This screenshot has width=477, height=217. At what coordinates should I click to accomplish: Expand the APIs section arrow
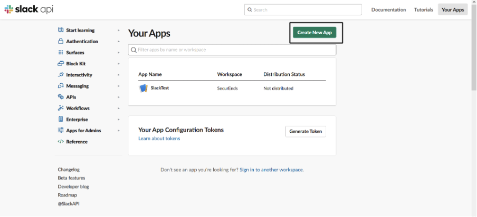click(119, 97)
